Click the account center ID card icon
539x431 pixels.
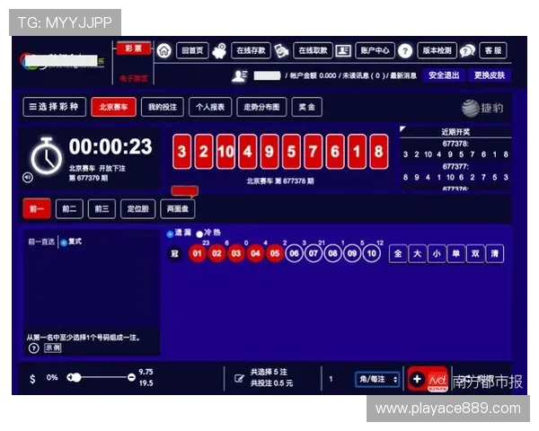(344, 51)
